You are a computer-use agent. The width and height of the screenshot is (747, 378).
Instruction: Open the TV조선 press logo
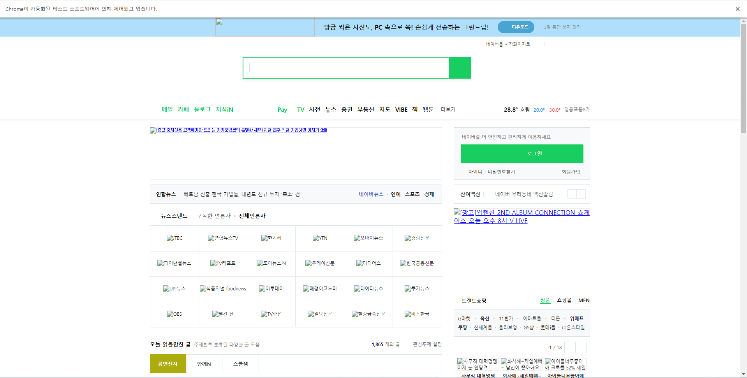(271, 314)
